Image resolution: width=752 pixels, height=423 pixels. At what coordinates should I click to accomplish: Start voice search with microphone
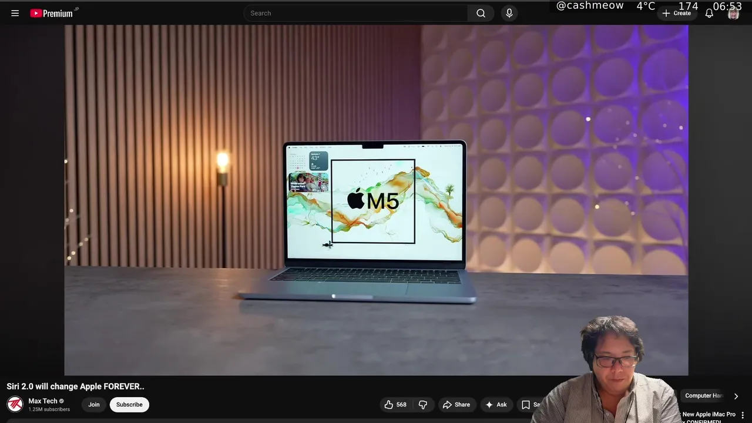509,13
